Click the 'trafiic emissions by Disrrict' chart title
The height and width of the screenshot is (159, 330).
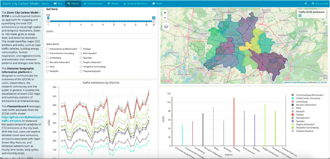101,83
